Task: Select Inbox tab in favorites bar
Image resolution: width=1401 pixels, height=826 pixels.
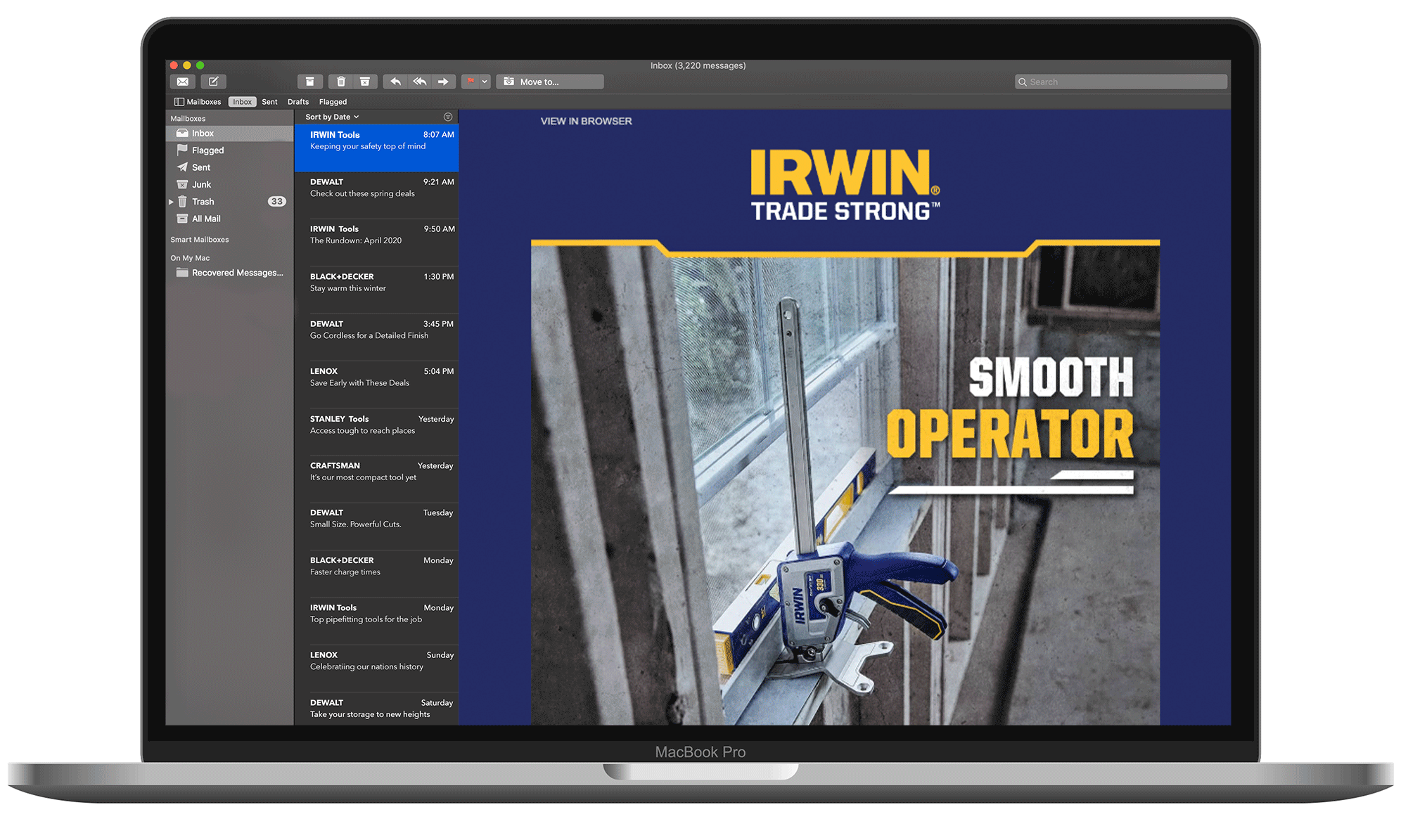Action: tap(242, 102)
